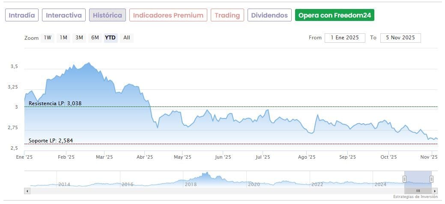Show All historical data range
445x204 pixels.
click(x=127, y=38)
